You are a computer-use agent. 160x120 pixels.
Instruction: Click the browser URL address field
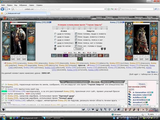pos(59,9)
